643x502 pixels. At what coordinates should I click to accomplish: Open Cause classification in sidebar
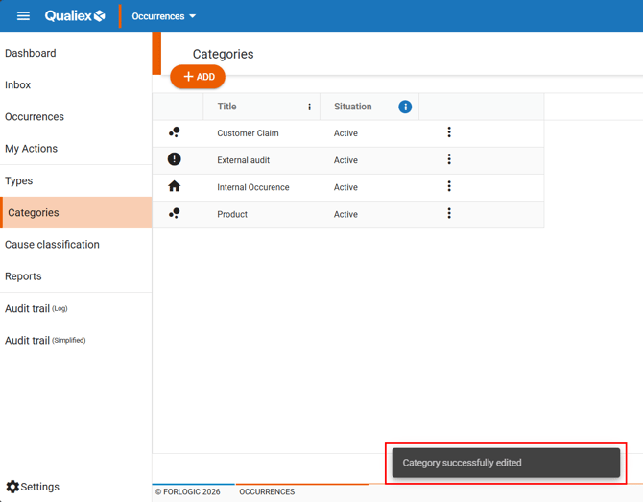(52, 245)
